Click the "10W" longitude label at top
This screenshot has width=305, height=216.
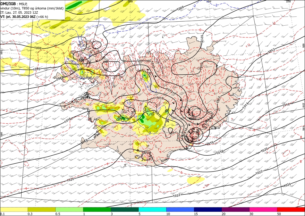(x=288, y=2)
